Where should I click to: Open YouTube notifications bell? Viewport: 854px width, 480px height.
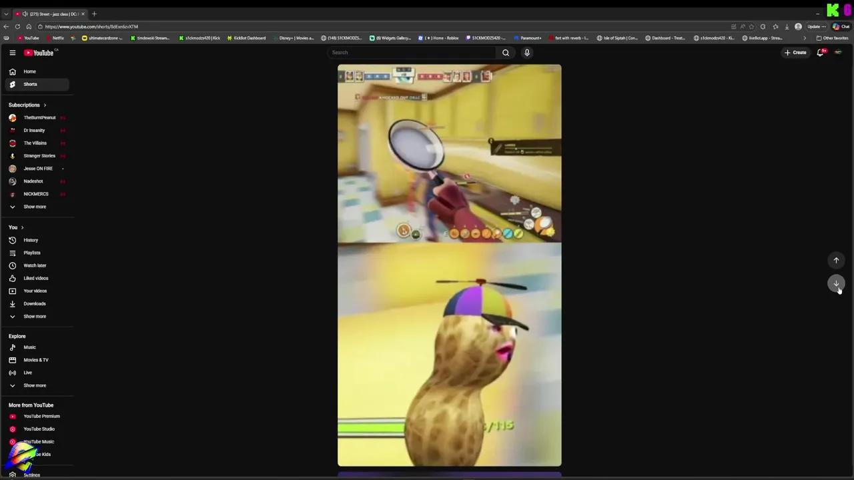click(x=821, y=53)
